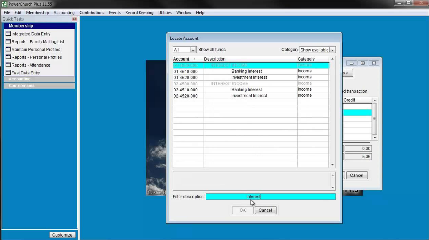Open the Membership menu

tap(37, 12)
